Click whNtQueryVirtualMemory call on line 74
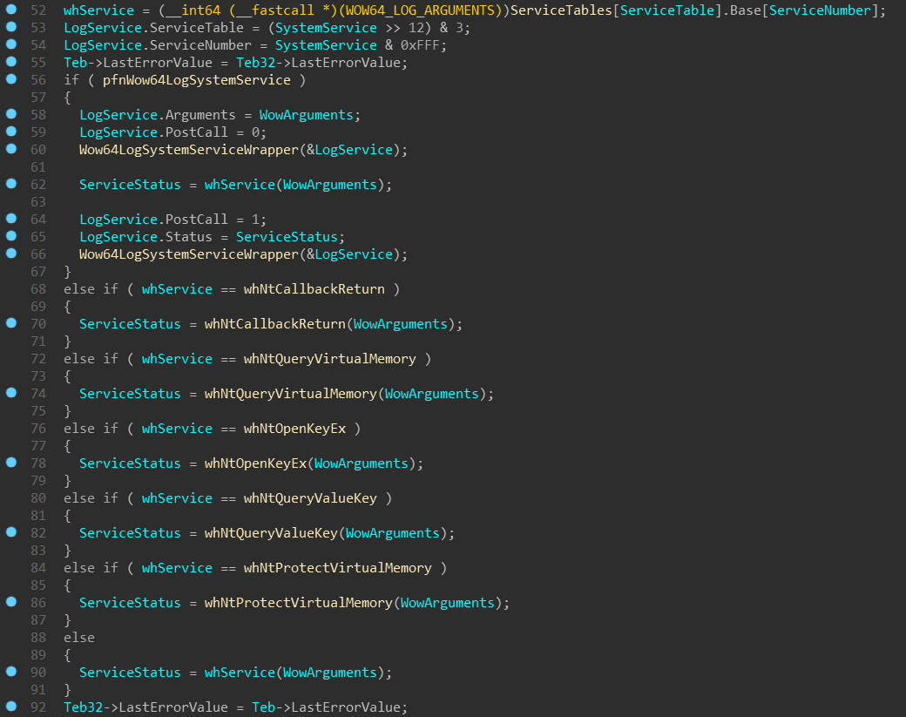906x717 pixels. pyautogui.click(x=291, y=394)
